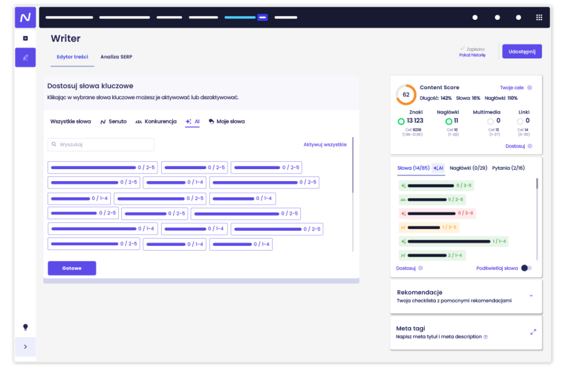Expand the left sidebar with the arrow
This screenshot has width=565, height=368.
[x=25, y=347]
